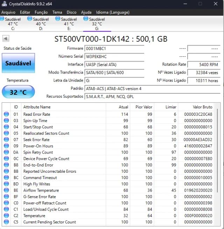Click status orb for Seek Error Rate
Viewport: 224px width, 229px height.
click(x=6, y=139)
